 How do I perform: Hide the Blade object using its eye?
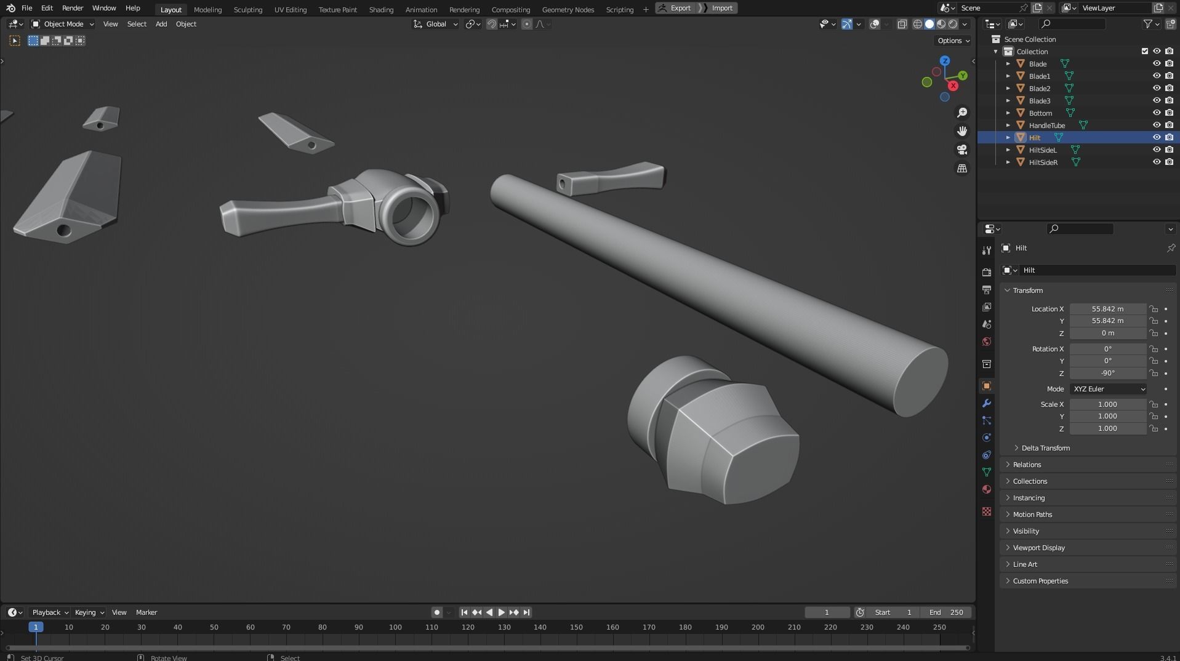(x=1157, y=63)
